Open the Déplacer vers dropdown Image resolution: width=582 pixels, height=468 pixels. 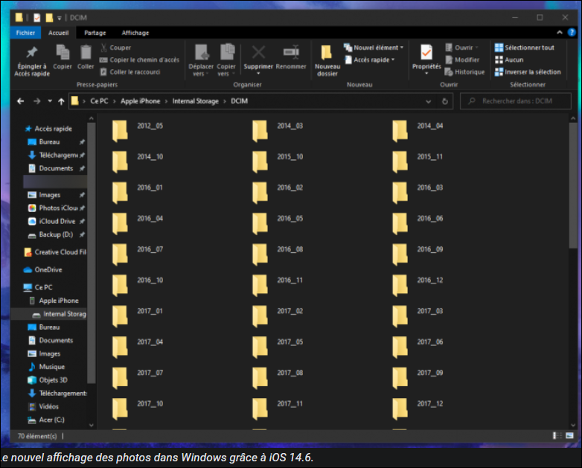(202, 60)
